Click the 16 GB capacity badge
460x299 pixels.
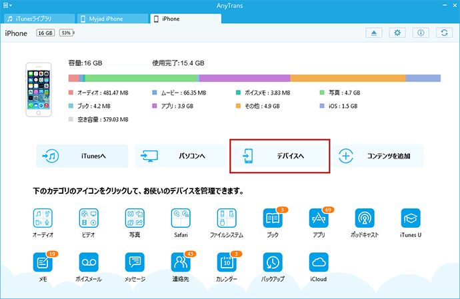(x=45, y=33)
